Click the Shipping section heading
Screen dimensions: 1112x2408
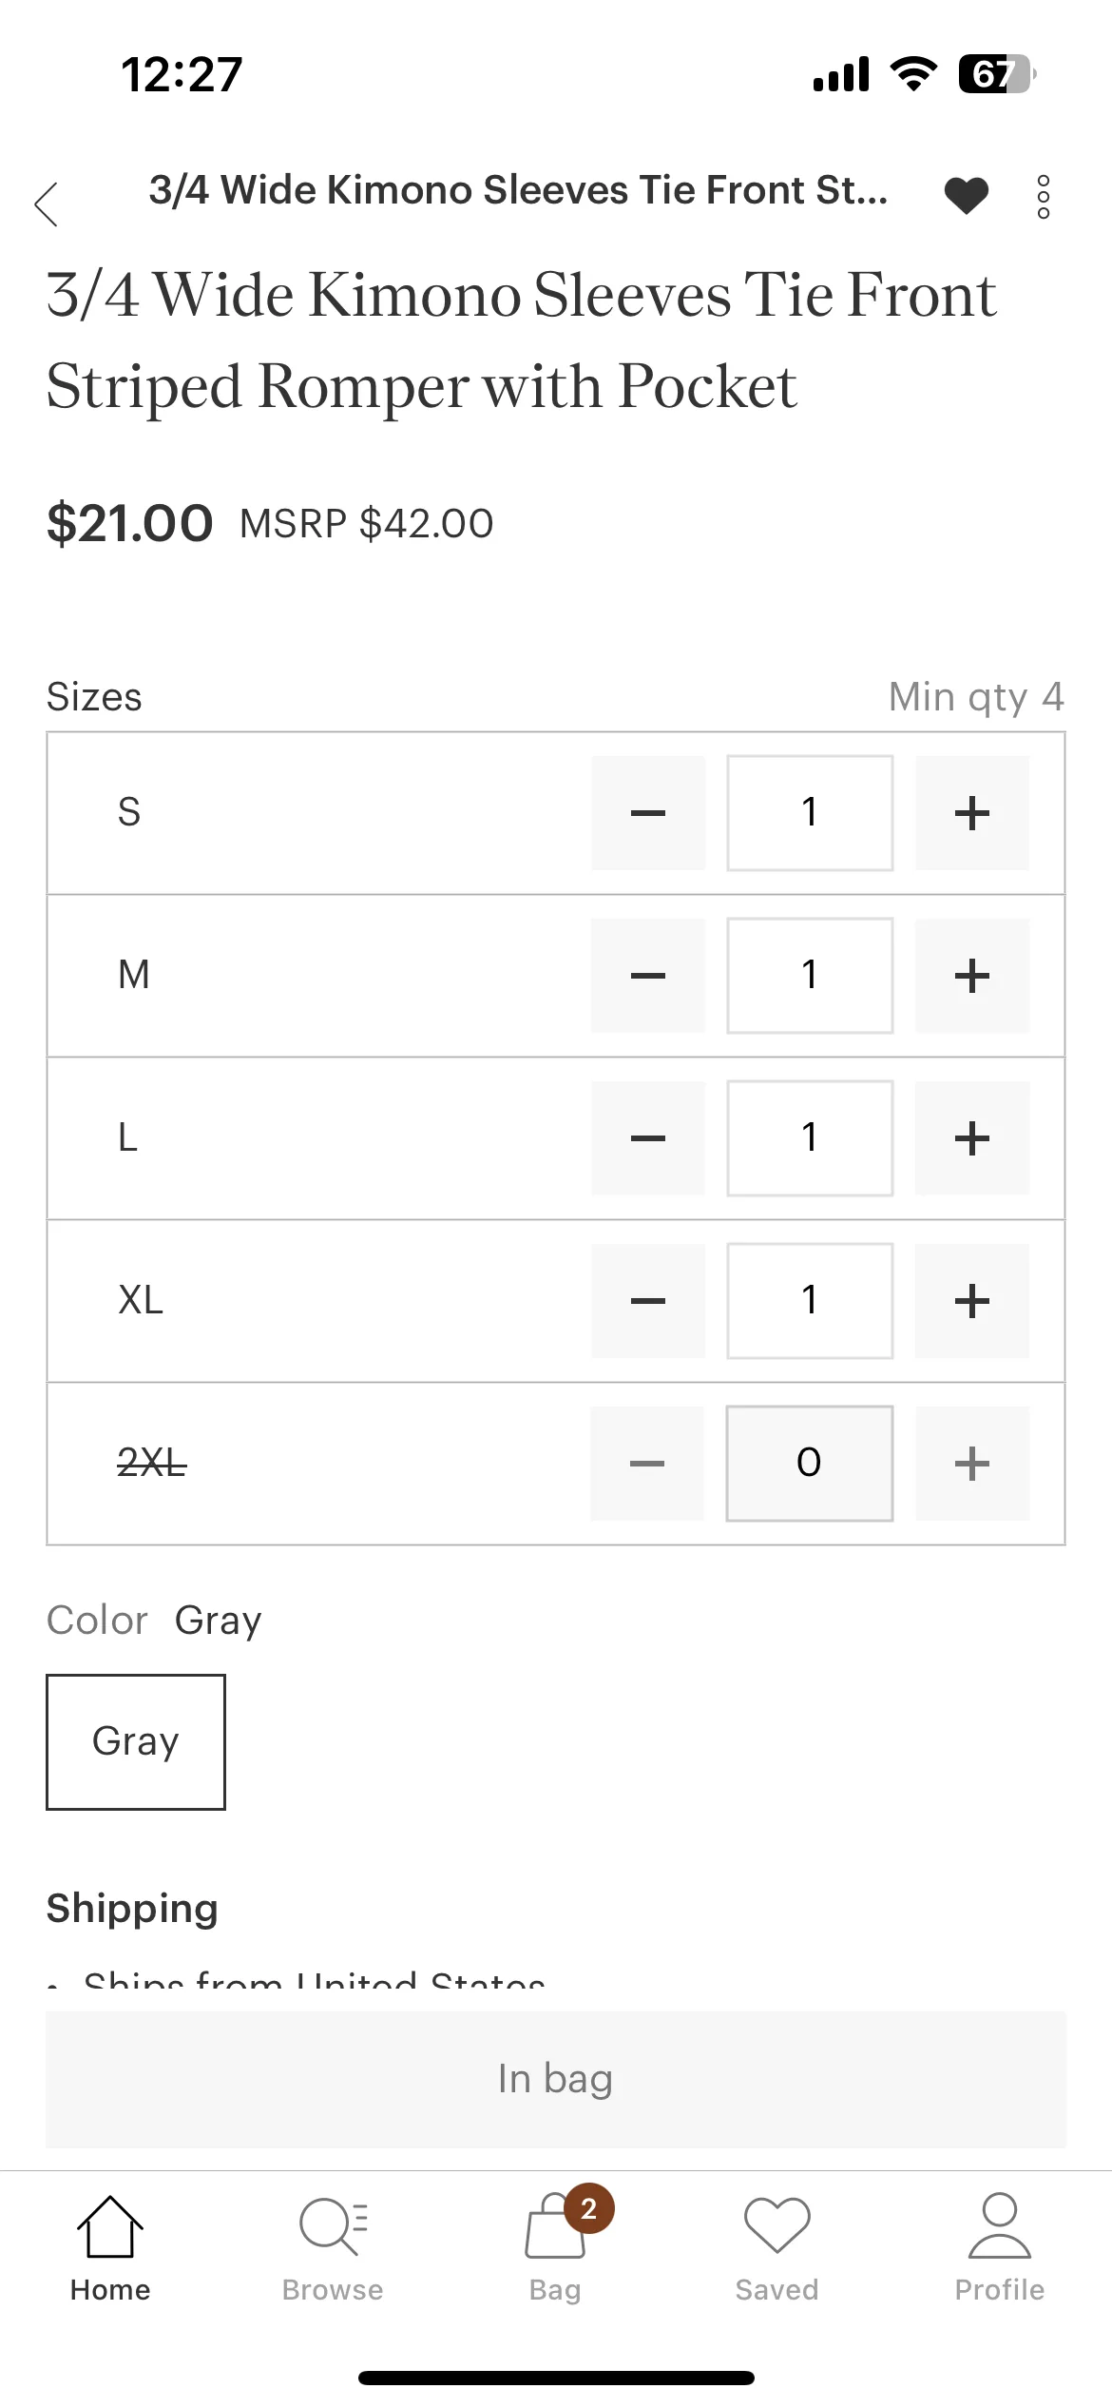(x=133, y=1909)
